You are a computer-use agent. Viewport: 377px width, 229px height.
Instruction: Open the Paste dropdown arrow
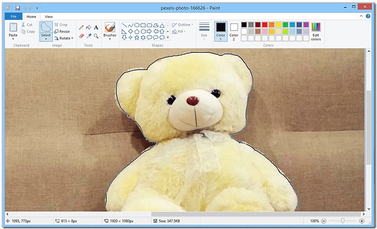pos(13,39)
